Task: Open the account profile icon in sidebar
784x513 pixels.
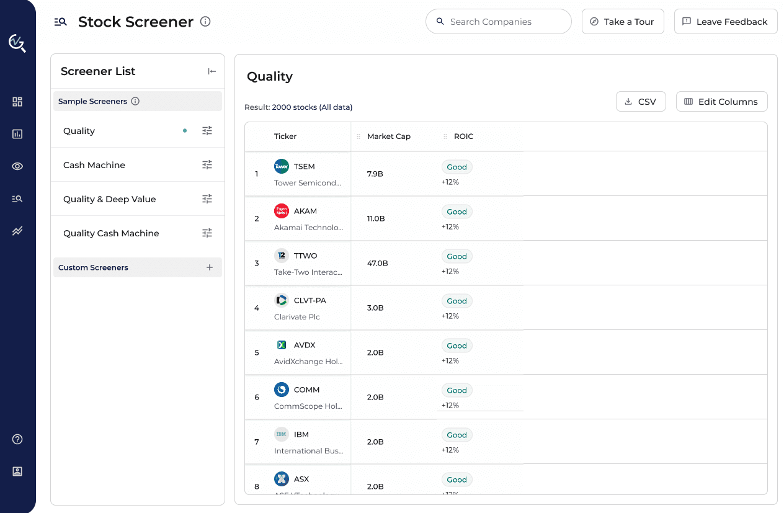Action: [17, 471]
